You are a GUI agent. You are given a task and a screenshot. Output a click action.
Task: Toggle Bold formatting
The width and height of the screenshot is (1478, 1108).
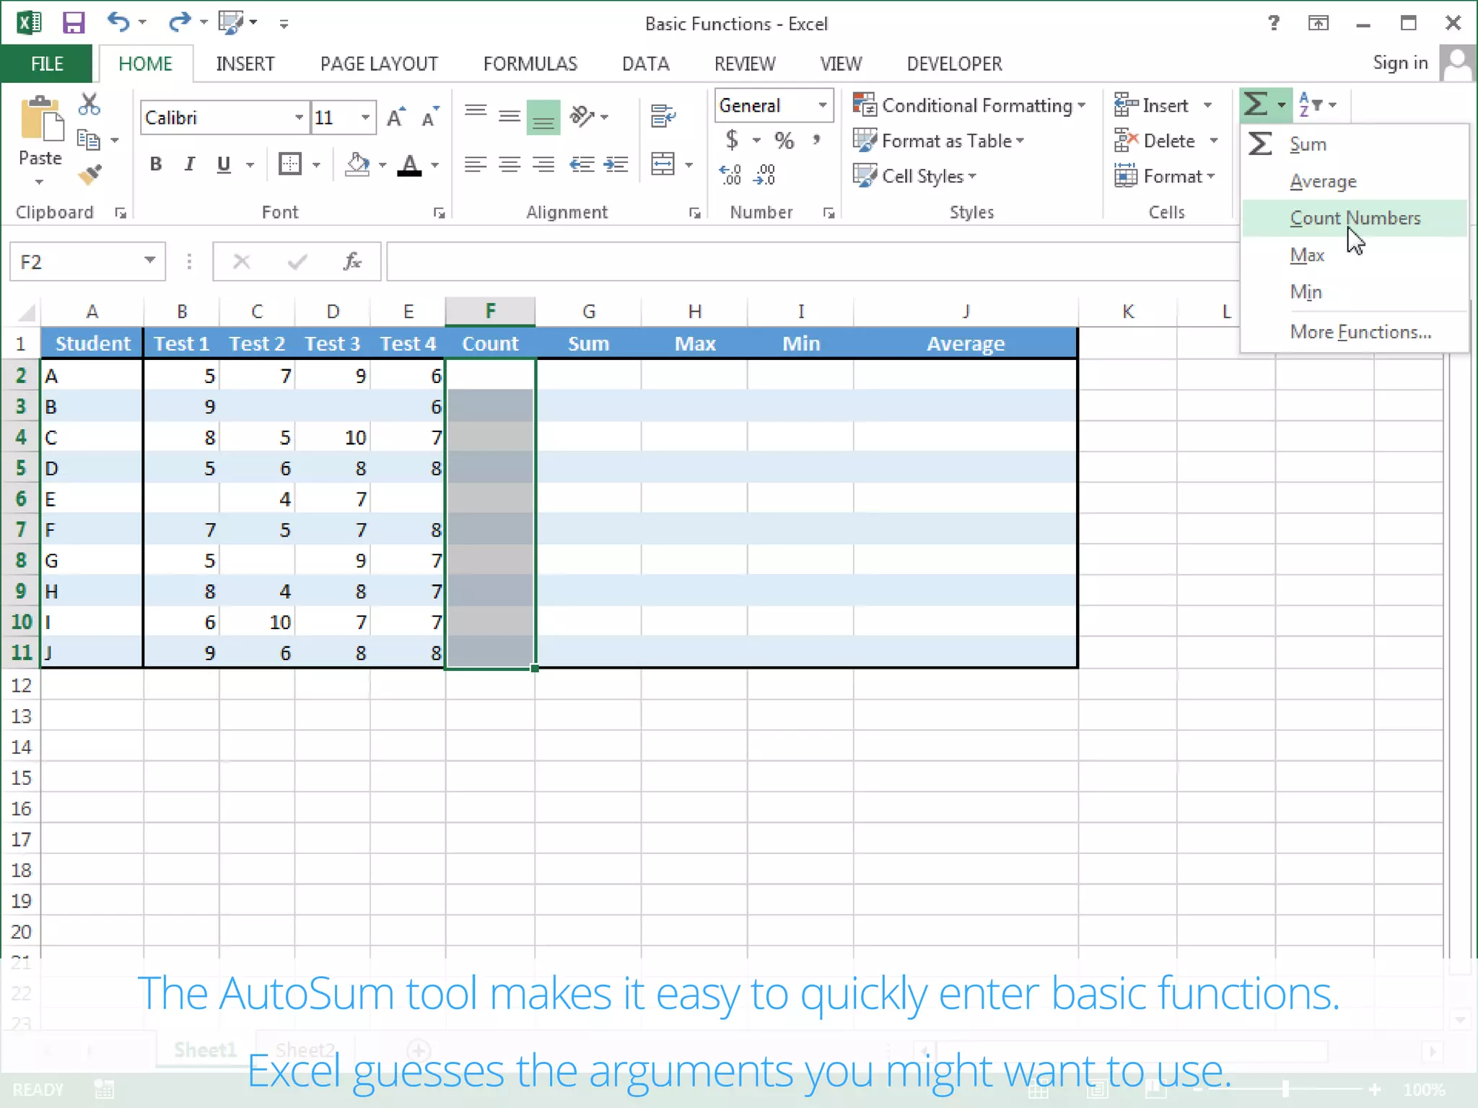(156, 164)
